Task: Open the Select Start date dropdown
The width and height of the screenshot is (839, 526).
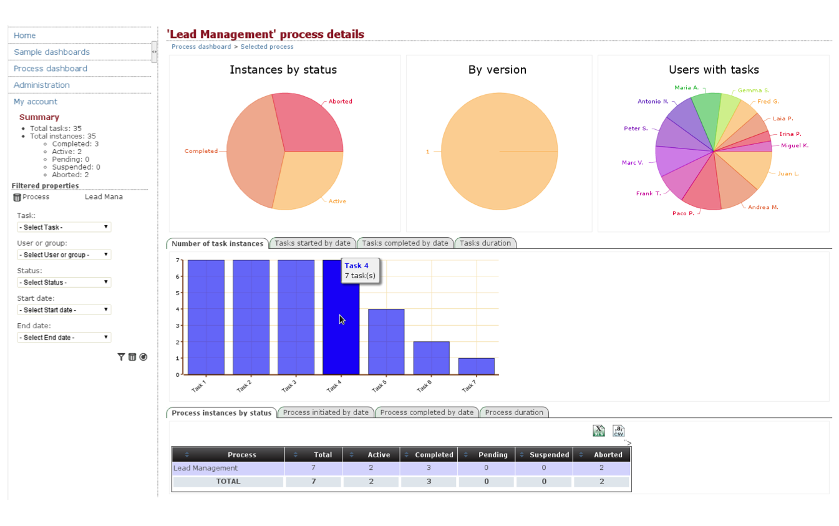Action: 64,309
